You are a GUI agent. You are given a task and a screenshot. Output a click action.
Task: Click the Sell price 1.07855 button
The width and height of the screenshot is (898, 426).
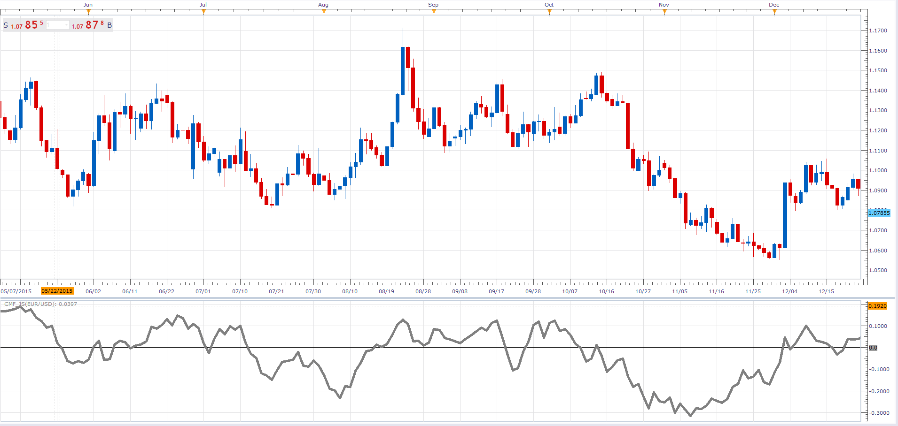23,25
